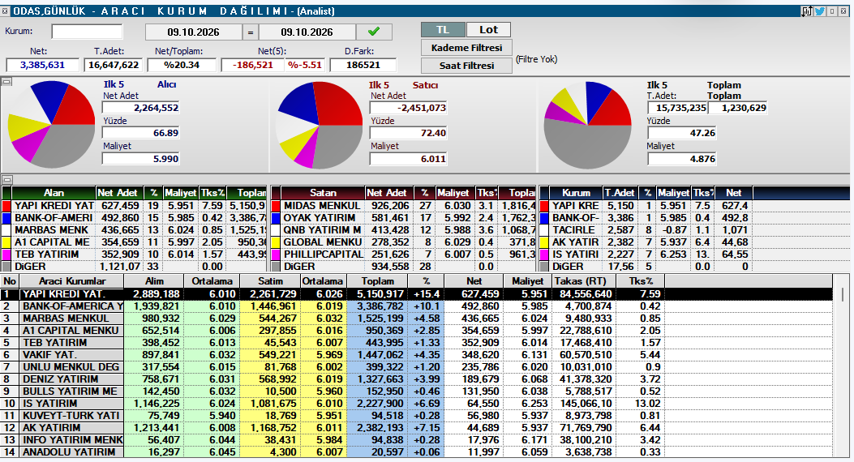Click the chart transfer icon in title bar
The width and height of the screenshot is (854, 462).
click(x=807, y=11)
